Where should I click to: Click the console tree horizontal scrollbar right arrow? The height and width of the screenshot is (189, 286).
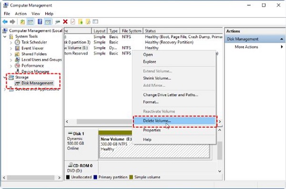(x=59, y=178)
